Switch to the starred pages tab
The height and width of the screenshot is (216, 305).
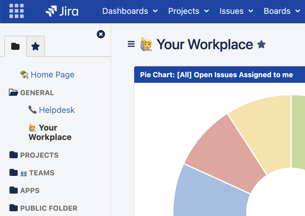35,46
